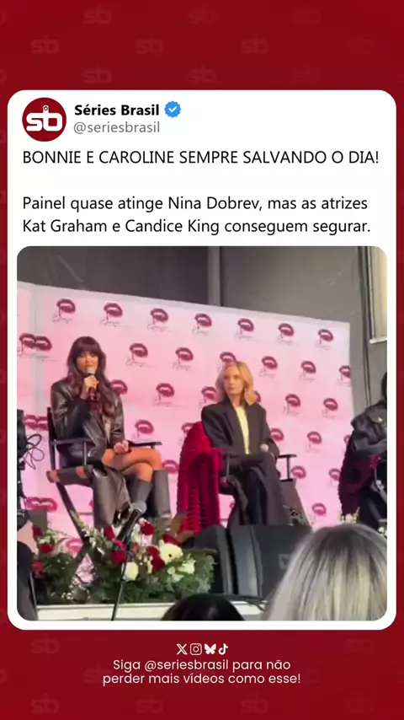Select the TikTok icon

coord(223,649)
